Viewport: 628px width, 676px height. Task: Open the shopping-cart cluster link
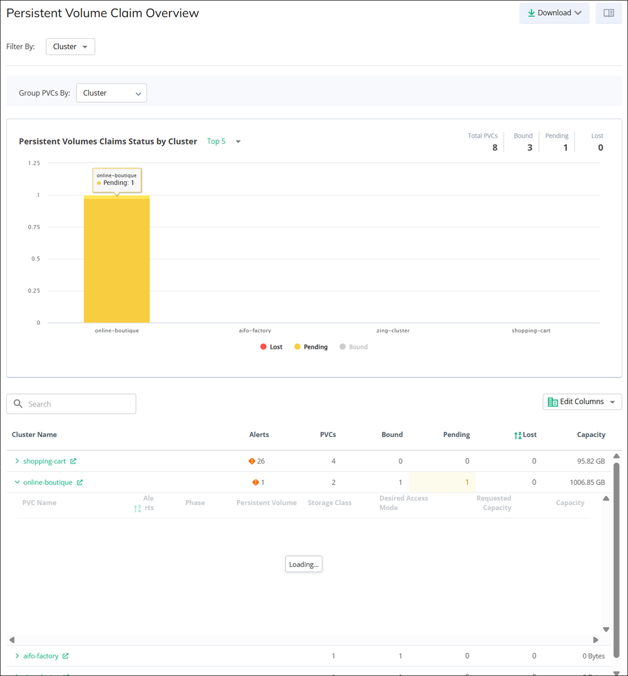[45, 461]
